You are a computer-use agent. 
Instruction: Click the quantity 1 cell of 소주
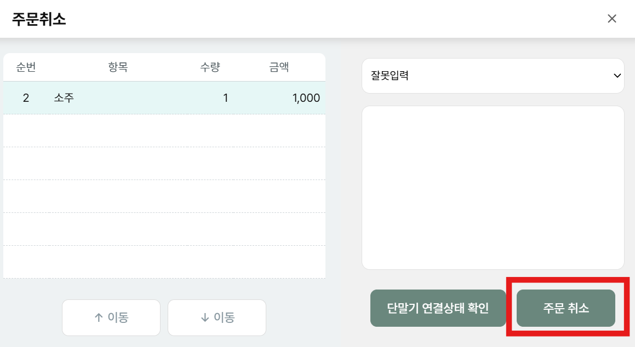click(225, 98)
